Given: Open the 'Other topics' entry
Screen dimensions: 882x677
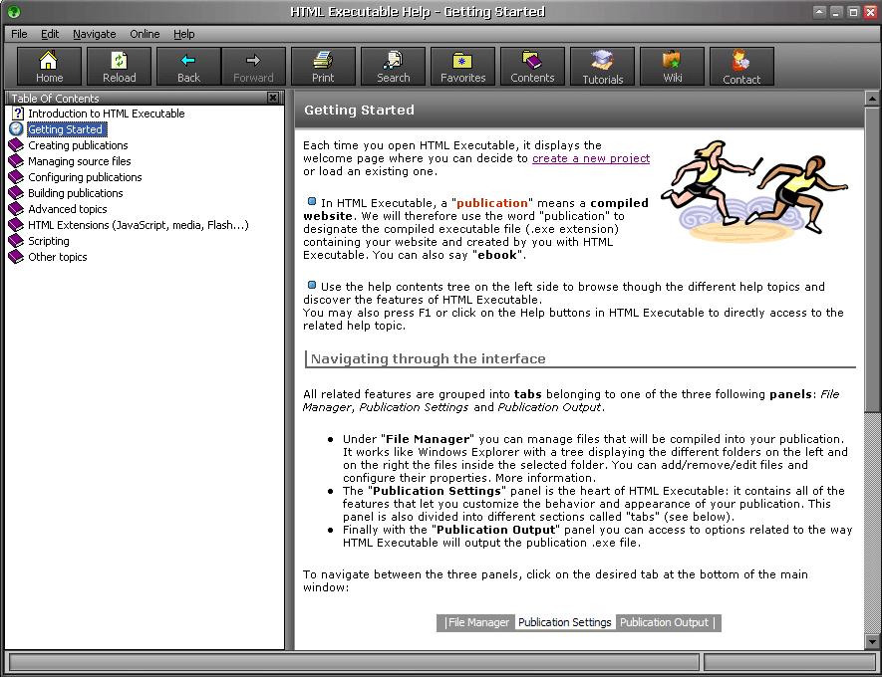Looking at the screenshot, I should pyautogui.click(x=58, y=257).
